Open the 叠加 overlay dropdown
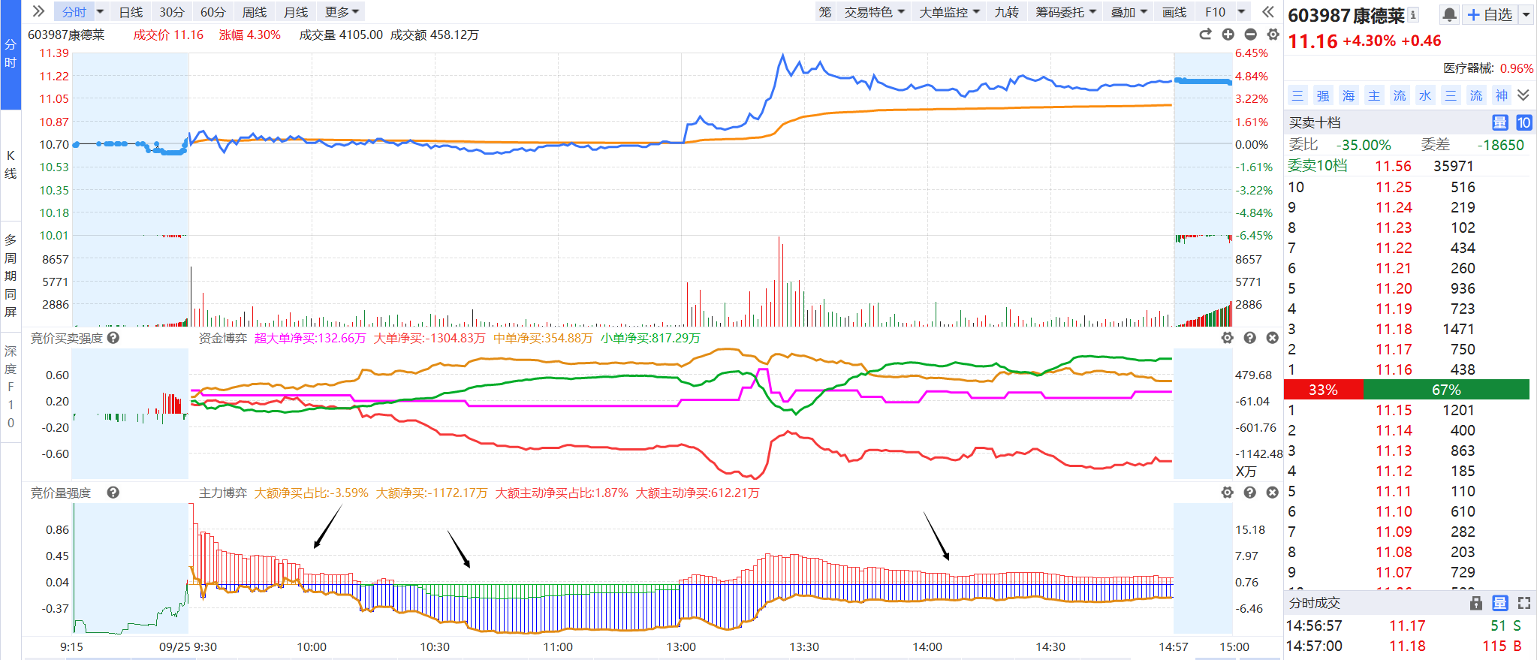The width and height of the screenshot is (1537, 660). coord(1129,12)
